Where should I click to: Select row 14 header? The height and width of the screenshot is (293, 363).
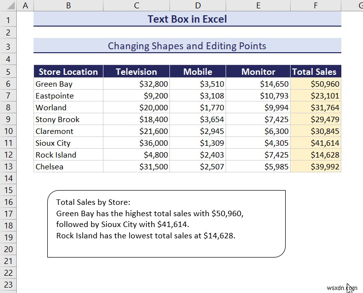click(8, 178)
